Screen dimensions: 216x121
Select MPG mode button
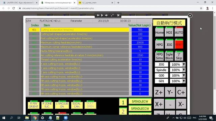(x=159, y=44)
